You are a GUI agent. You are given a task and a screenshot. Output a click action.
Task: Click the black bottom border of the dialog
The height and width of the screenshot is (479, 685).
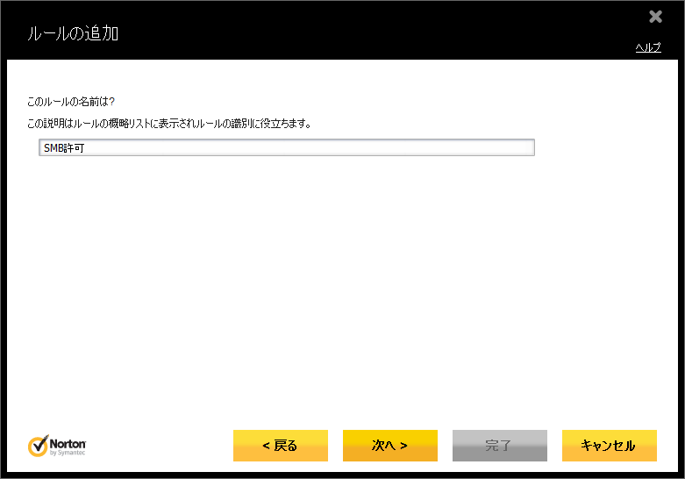tap(342, 475)
